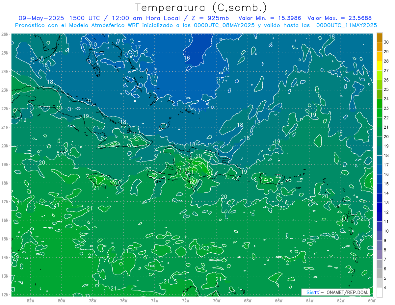395x305 pixels.
Task: Click the '21N' latitude axis label
Action: tap(5, 127)
